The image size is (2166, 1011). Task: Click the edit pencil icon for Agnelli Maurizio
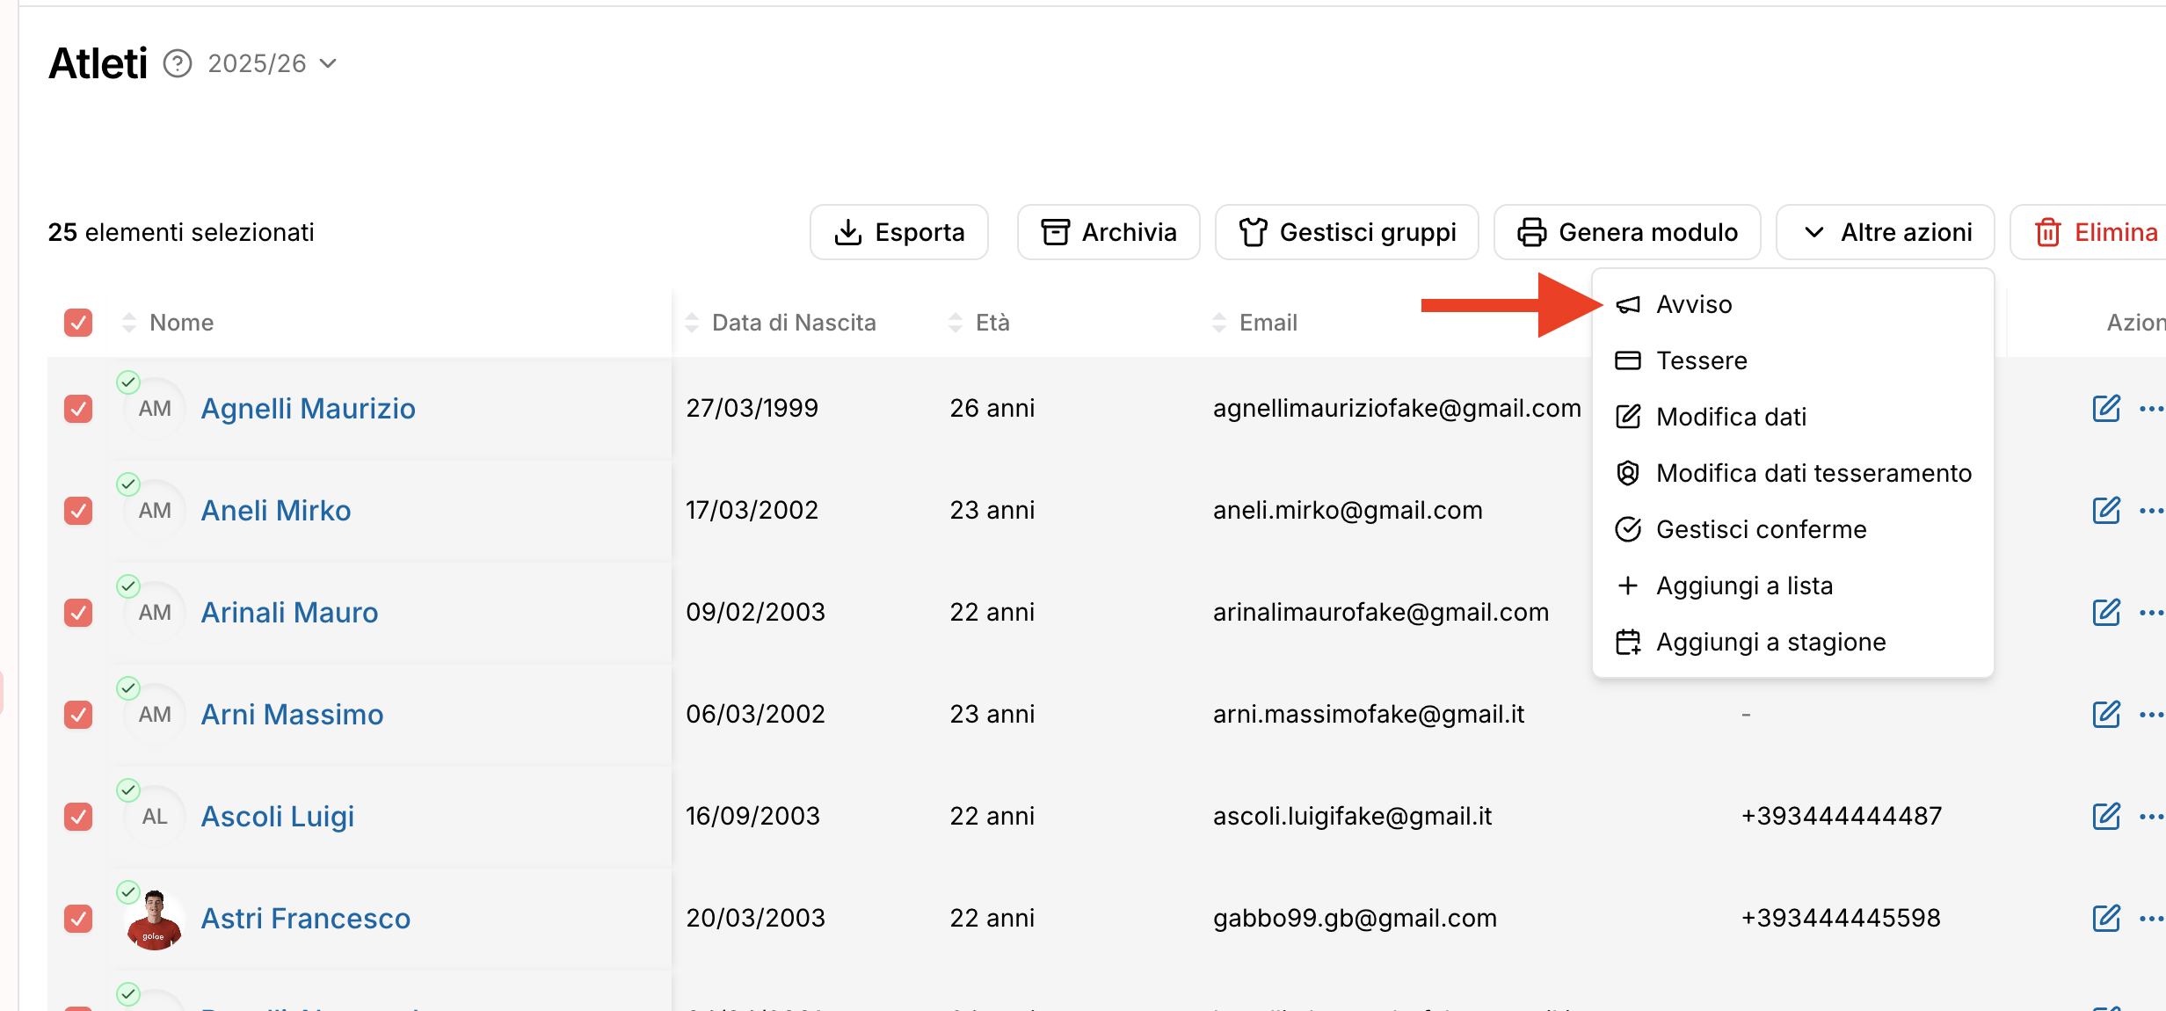[x=2105, y=409]
